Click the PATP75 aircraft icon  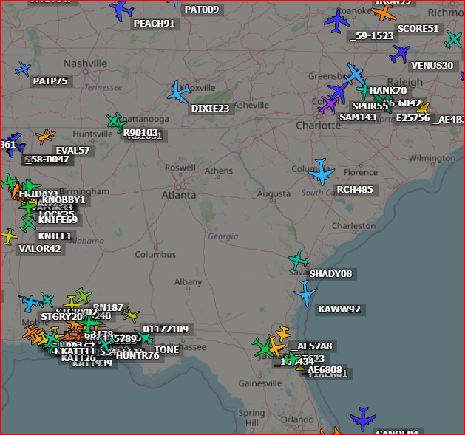coord(23,69)
